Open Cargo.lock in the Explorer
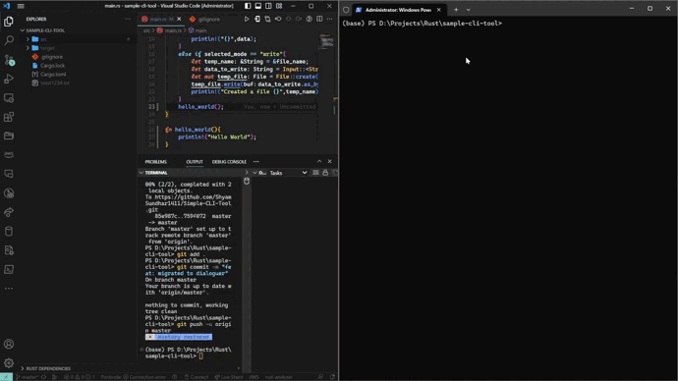Image resolution: width=678 pixels, height=381 pixels. pyautogui.click(x=53, y=65)
